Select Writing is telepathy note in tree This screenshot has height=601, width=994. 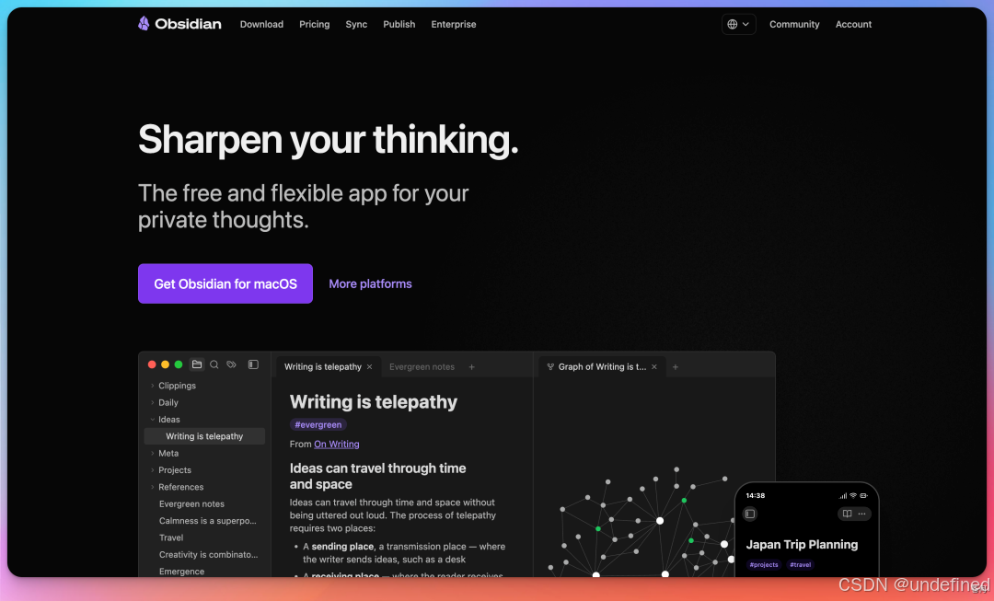point(204,436)
